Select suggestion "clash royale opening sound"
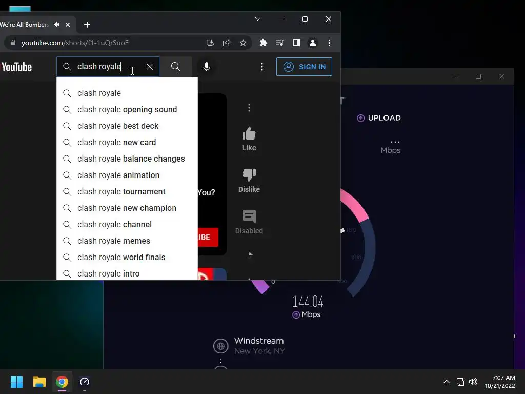The width and height of the screenshot is (525, 394). tap(127, 110)
